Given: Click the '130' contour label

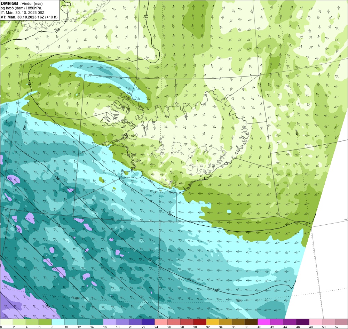Looking at the screenshot, I should point(47,306).
